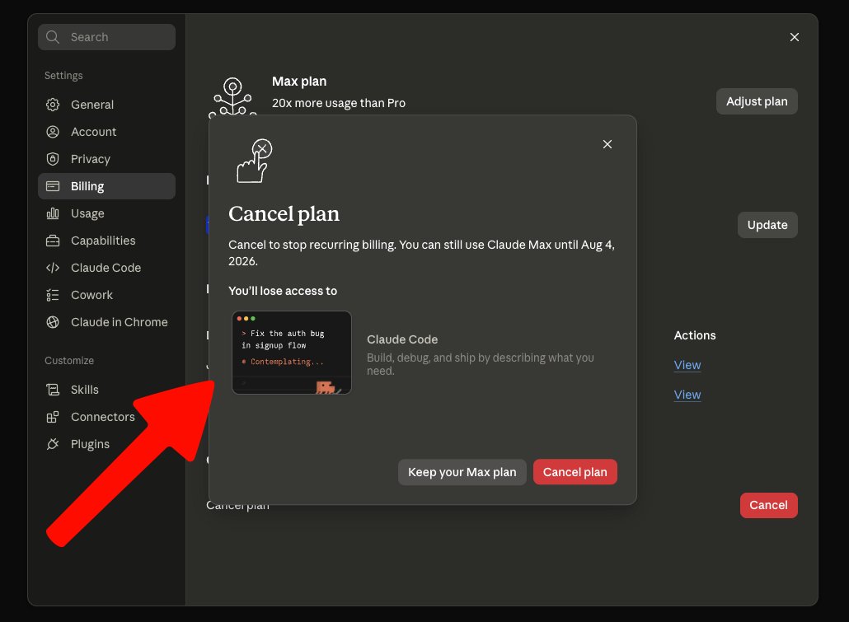This screenshot has height=622, width=849.
Task: Select the Billing section
Action: point(106,186)
